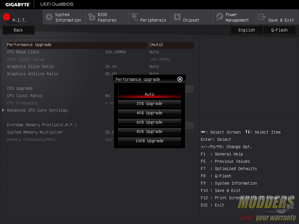Click the F1 General Help hint

222,154
